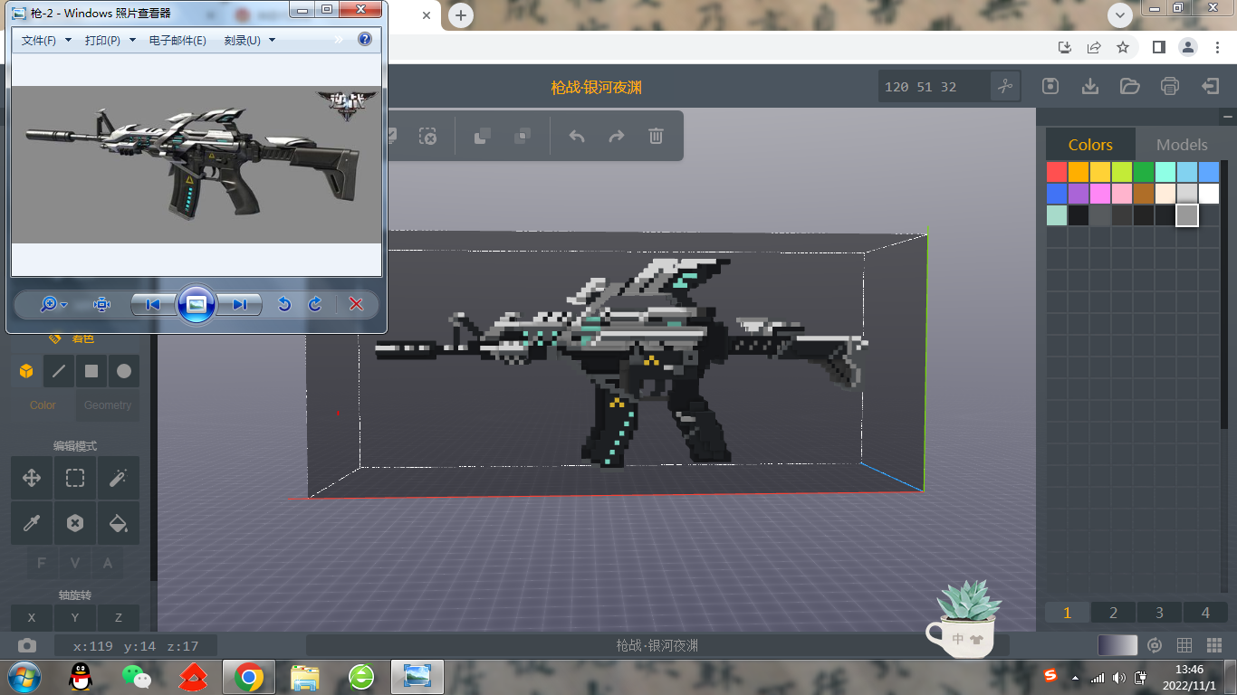This screenshot has height=695, width=1237.
Task: Select the circle brush shape
Action: pyautogui.click(x=124, y=371)
